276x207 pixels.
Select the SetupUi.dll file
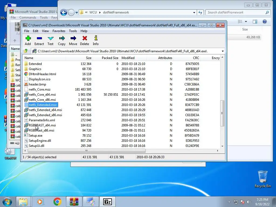36,146
